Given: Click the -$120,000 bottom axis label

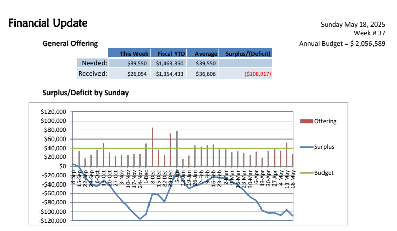Looking at the screenshot, I should click(x=52, y=221).
